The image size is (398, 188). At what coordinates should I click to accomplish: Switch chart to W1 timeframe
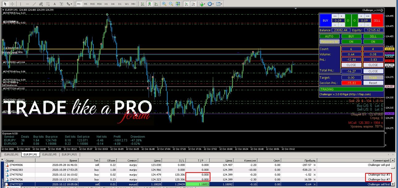[x=126, y=4]
